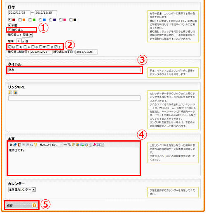
Task: Toggle bold in the 本文 editor toolbar
Action: [x=11, y=144]
